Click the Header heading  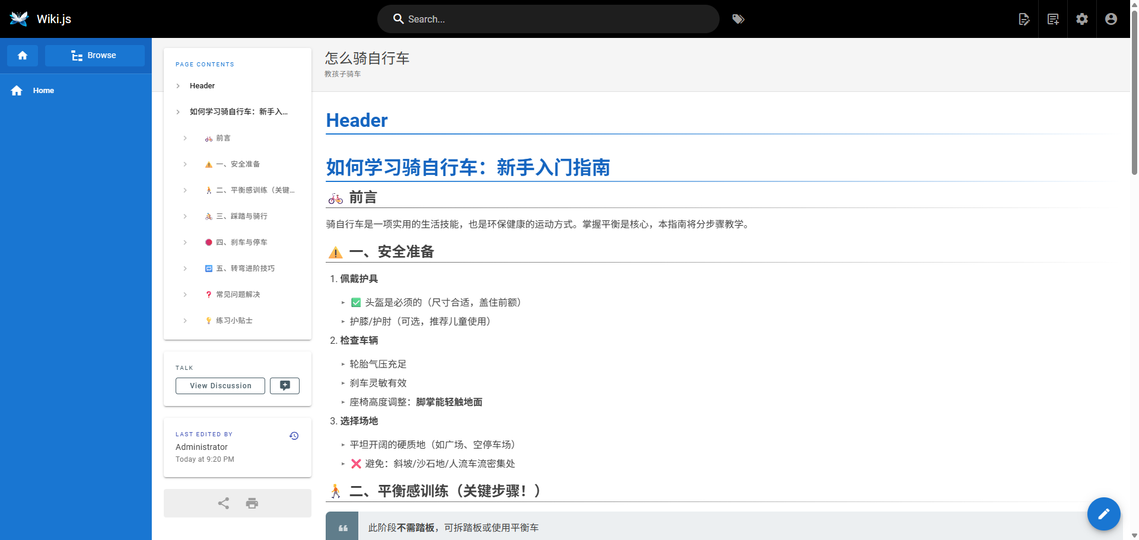pos(357,120)
